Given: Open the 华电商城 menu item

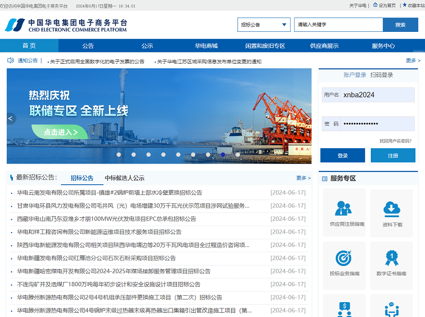Looking at the screenshot, I should click(206, 46).
